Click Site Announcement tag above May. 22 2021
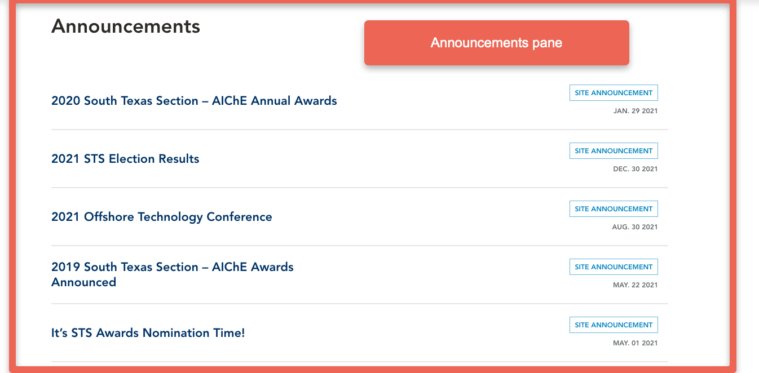Screen dimensions: 759x373 coord(614,267)
